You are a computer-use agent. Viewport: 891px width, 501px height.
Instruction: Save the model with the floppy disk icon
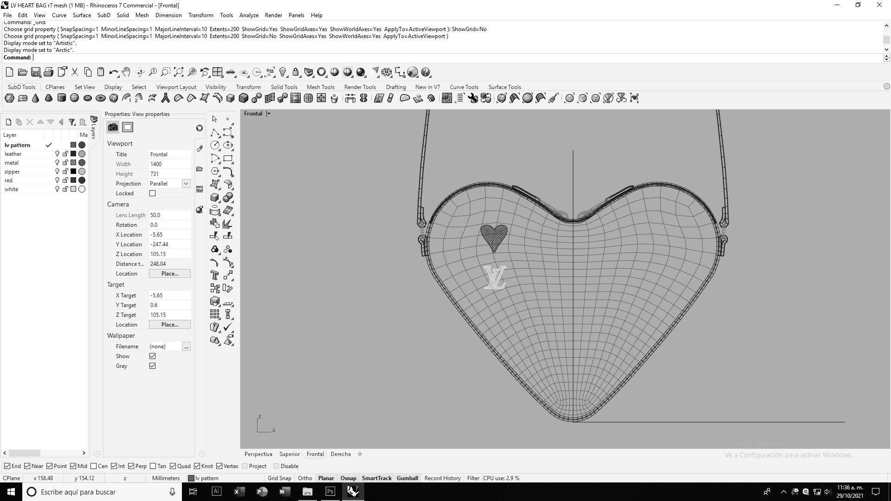[35, 72]
